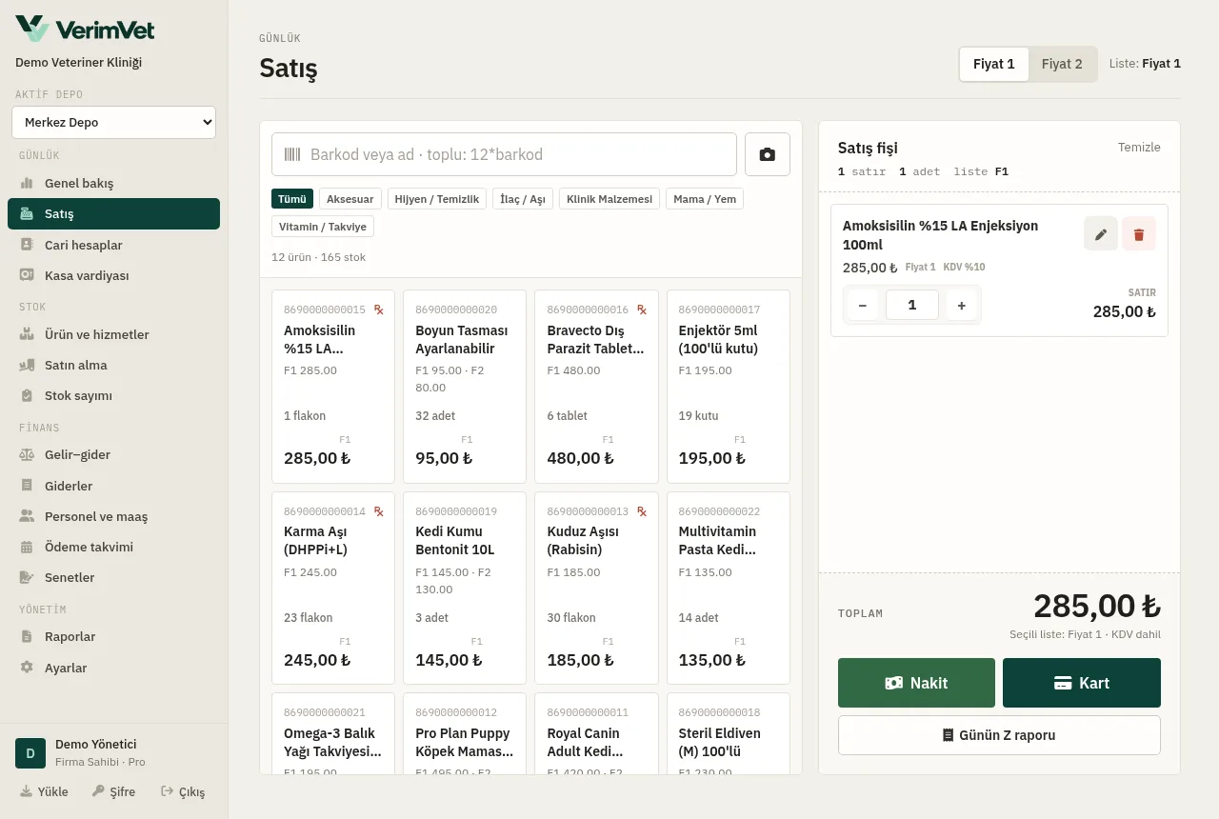This screenshot has height=819, width=1219.
Task: Focus the barcode or name search field
Action: (x=504, y=154)
